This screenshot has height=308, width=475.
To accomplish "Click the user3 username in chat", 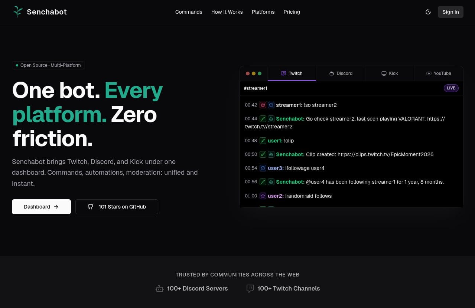I will pos(276,168).
